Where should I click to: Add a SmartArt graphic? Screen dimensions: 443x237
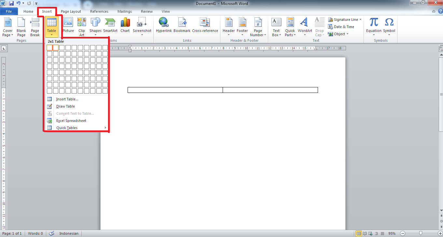110,26
